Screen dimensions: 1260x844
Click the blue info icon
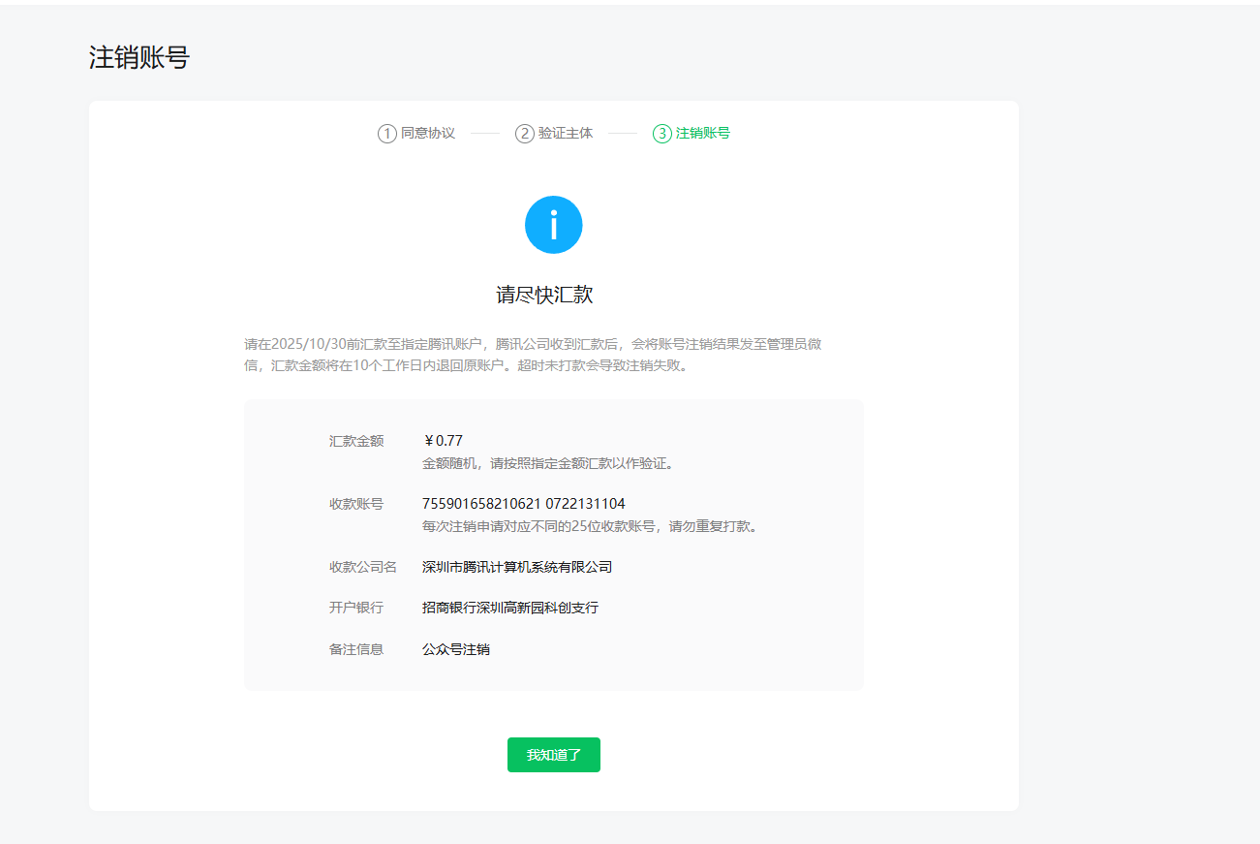pyautogui.click(x=553, y=225)
